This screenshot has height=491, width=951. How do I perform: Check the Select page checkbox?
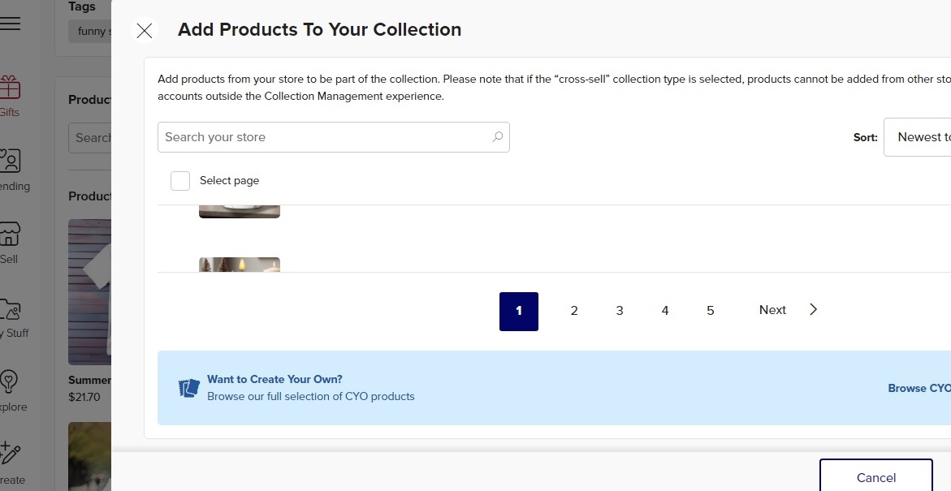coord(180,181)
